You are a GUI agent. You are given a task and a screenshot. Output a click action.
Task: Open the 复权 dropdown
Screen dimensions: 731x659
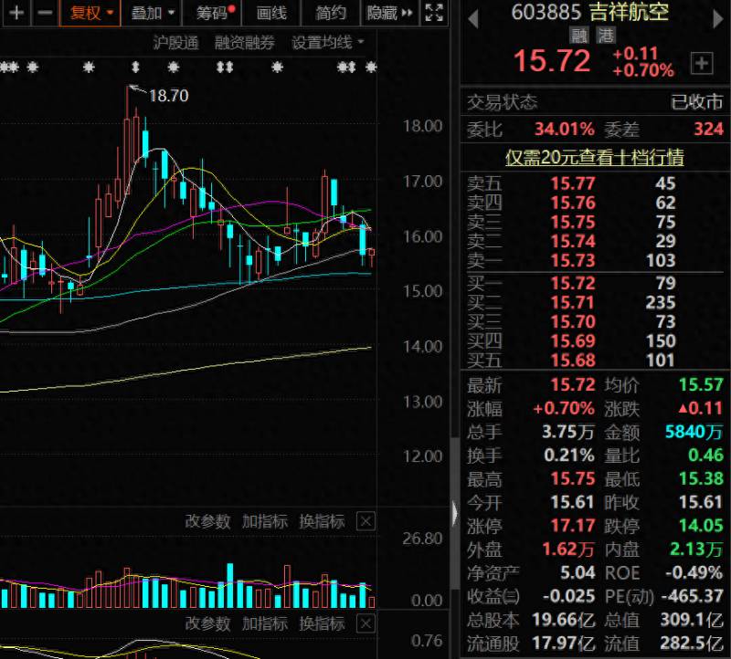[x=90, y=13]
